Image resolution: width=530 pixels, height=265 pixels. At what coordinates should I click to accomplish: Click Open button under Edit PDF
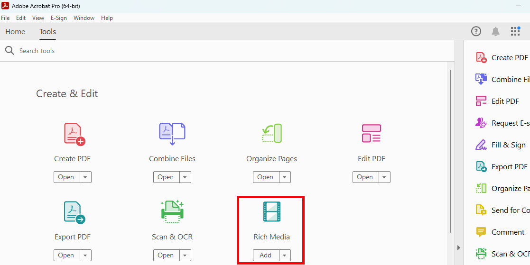click(x=365, y=177)
